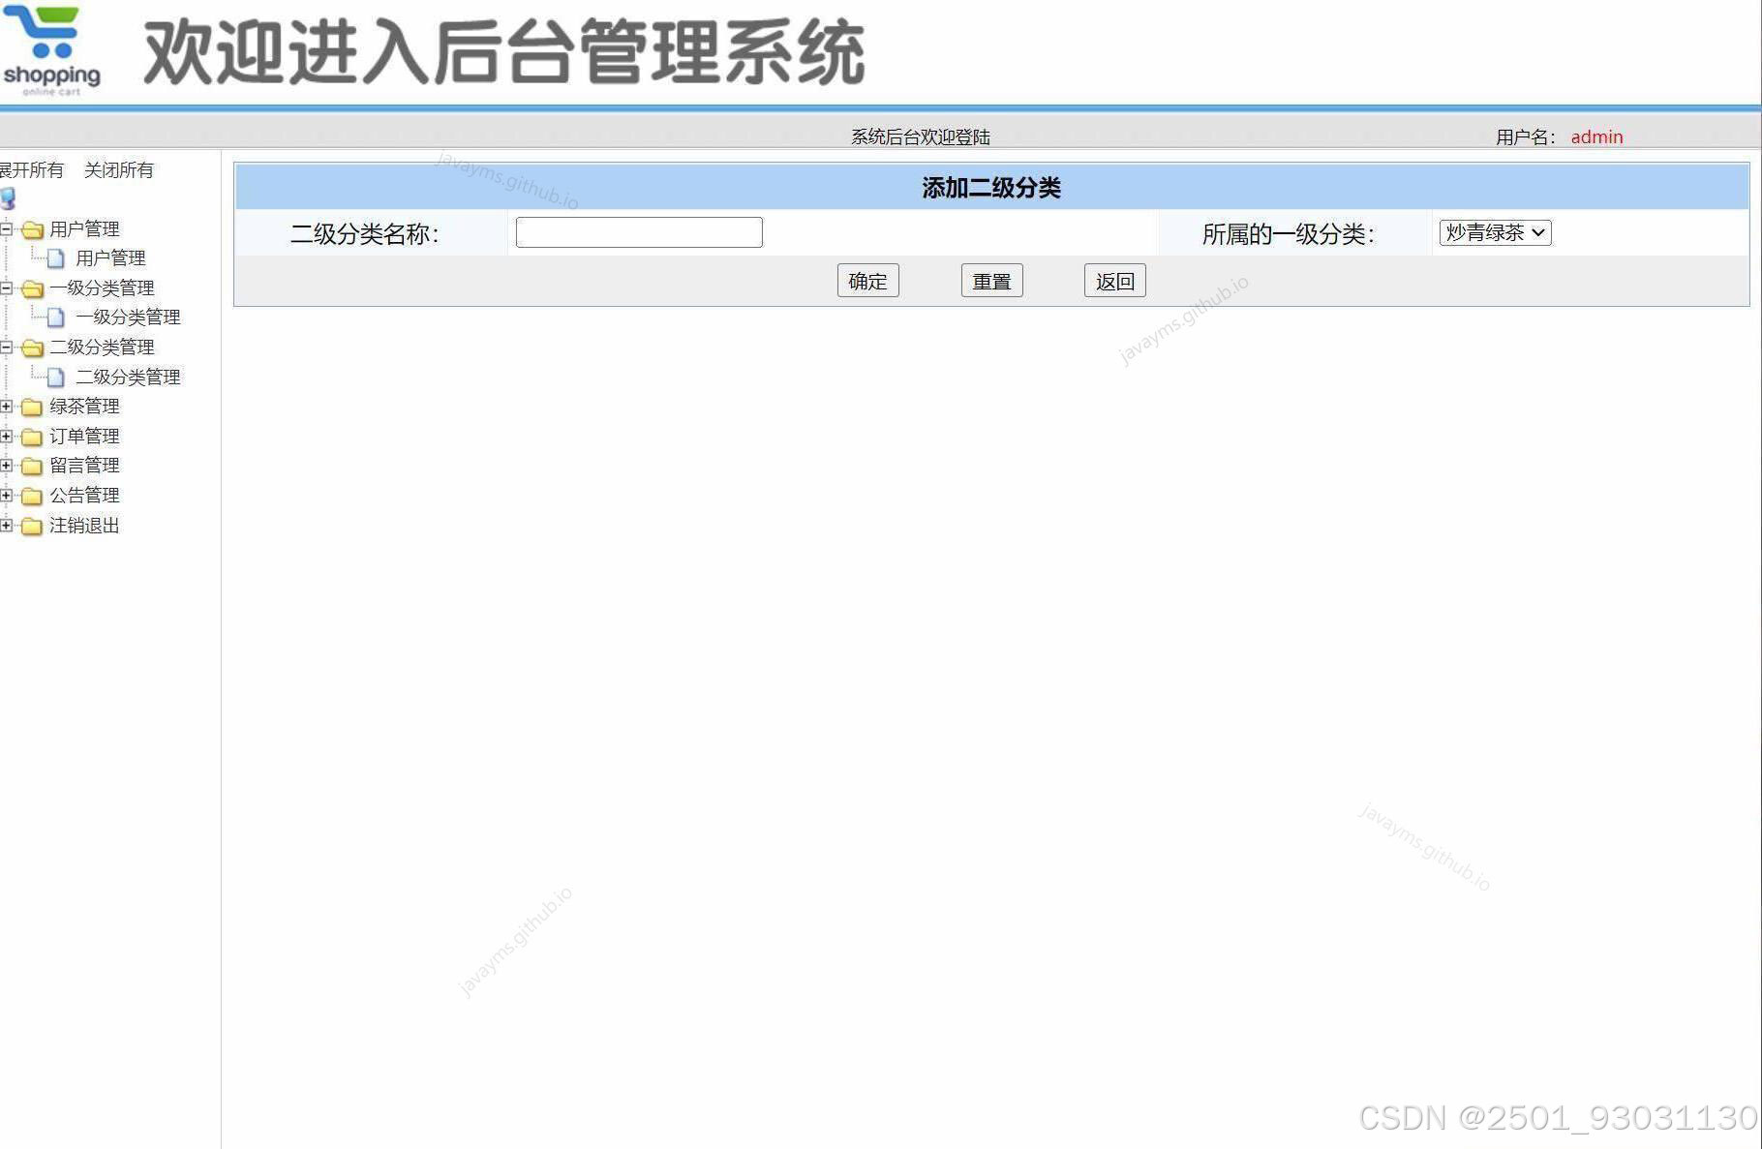1762x1149 pixels.
Task: Click the page icon beside 一级分类管理 child
Action: click(57, 317)
